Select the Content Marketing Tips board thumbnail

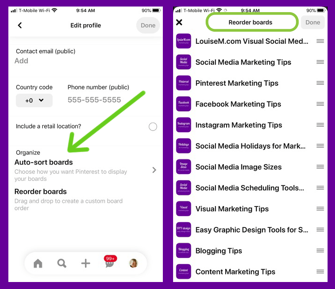(183, 271)
